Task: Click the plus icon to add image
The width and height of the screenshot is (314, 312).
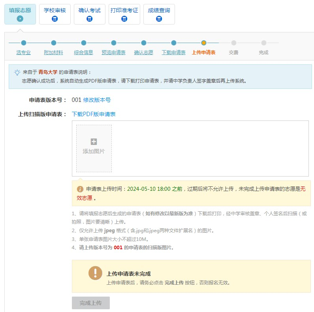Action: tap(94, 142)
